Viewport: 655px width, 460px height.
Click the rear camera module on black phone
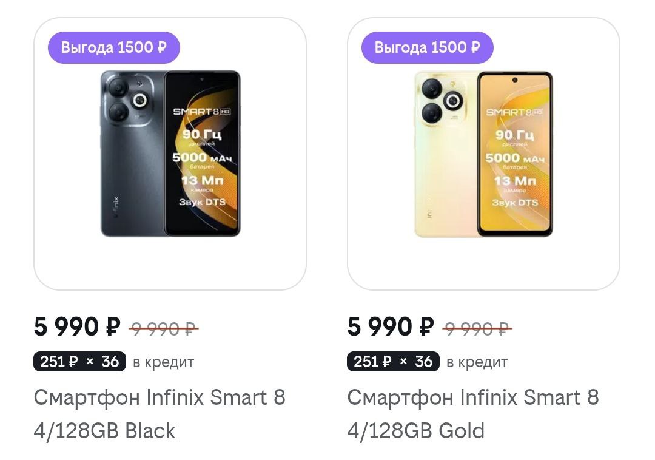pos(129,101)
